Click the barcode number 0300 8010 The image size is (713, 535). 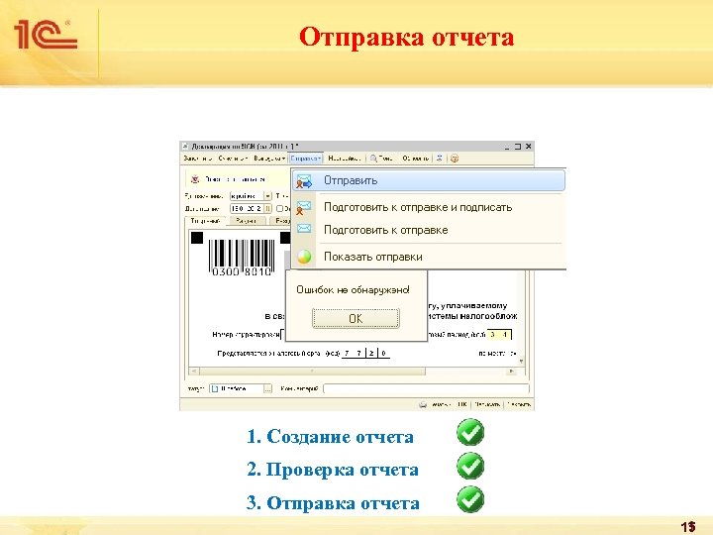pos(242,271)
